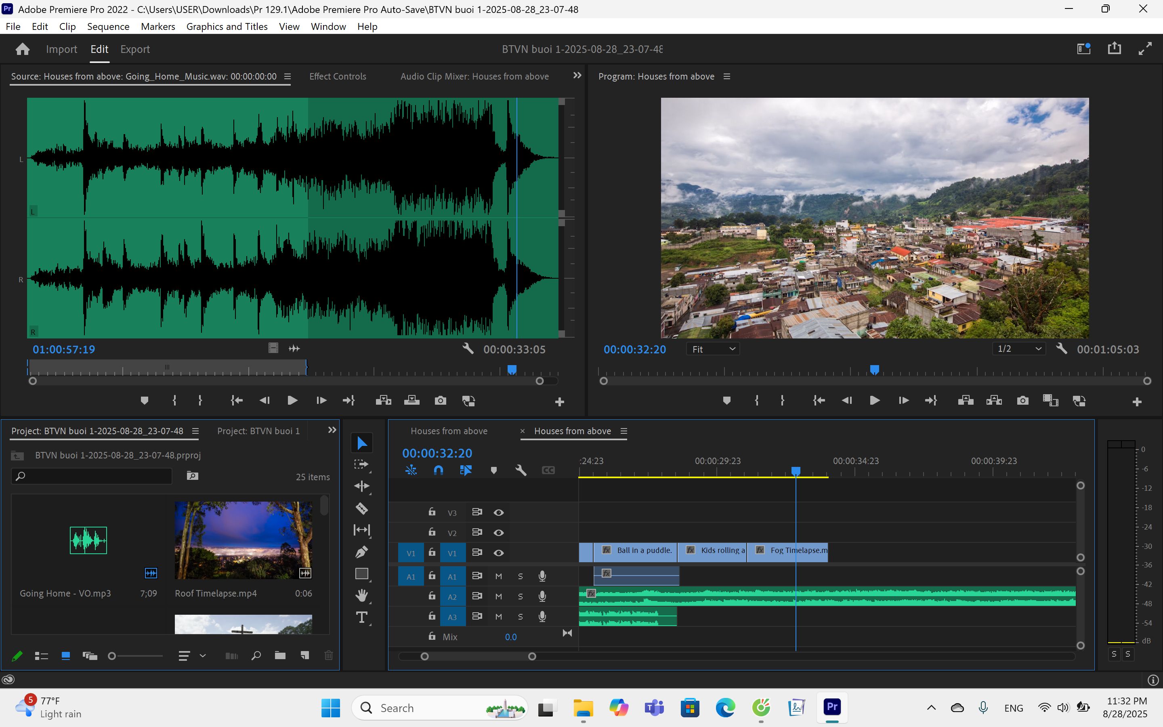This screenshot has width=1163, height=727.
Task: Select the Hand tool
Action: pos(361,595)
